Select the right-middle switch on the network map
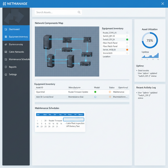 (x=87, y=54)
